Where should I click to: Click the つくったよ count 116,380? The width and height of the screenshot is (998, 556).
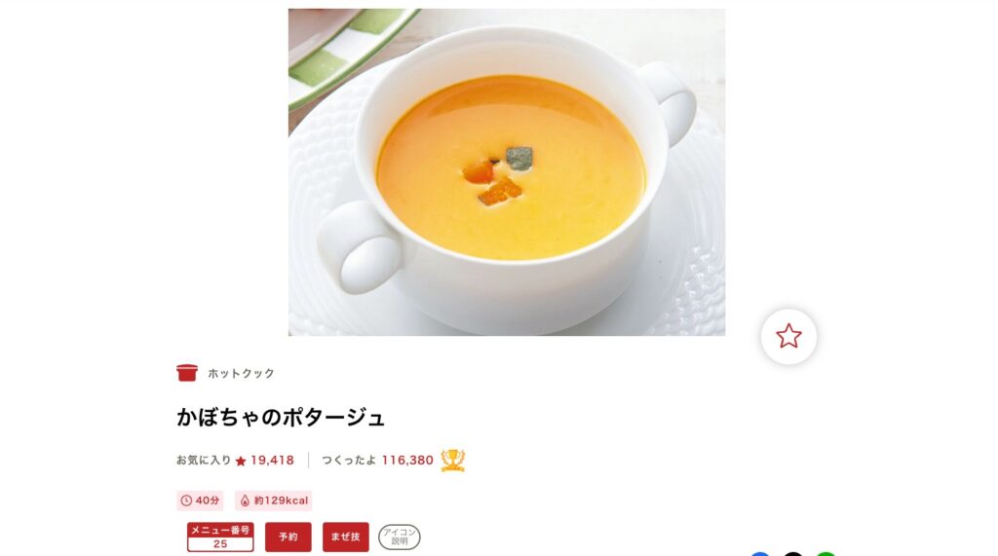click(x=407, y=461)
